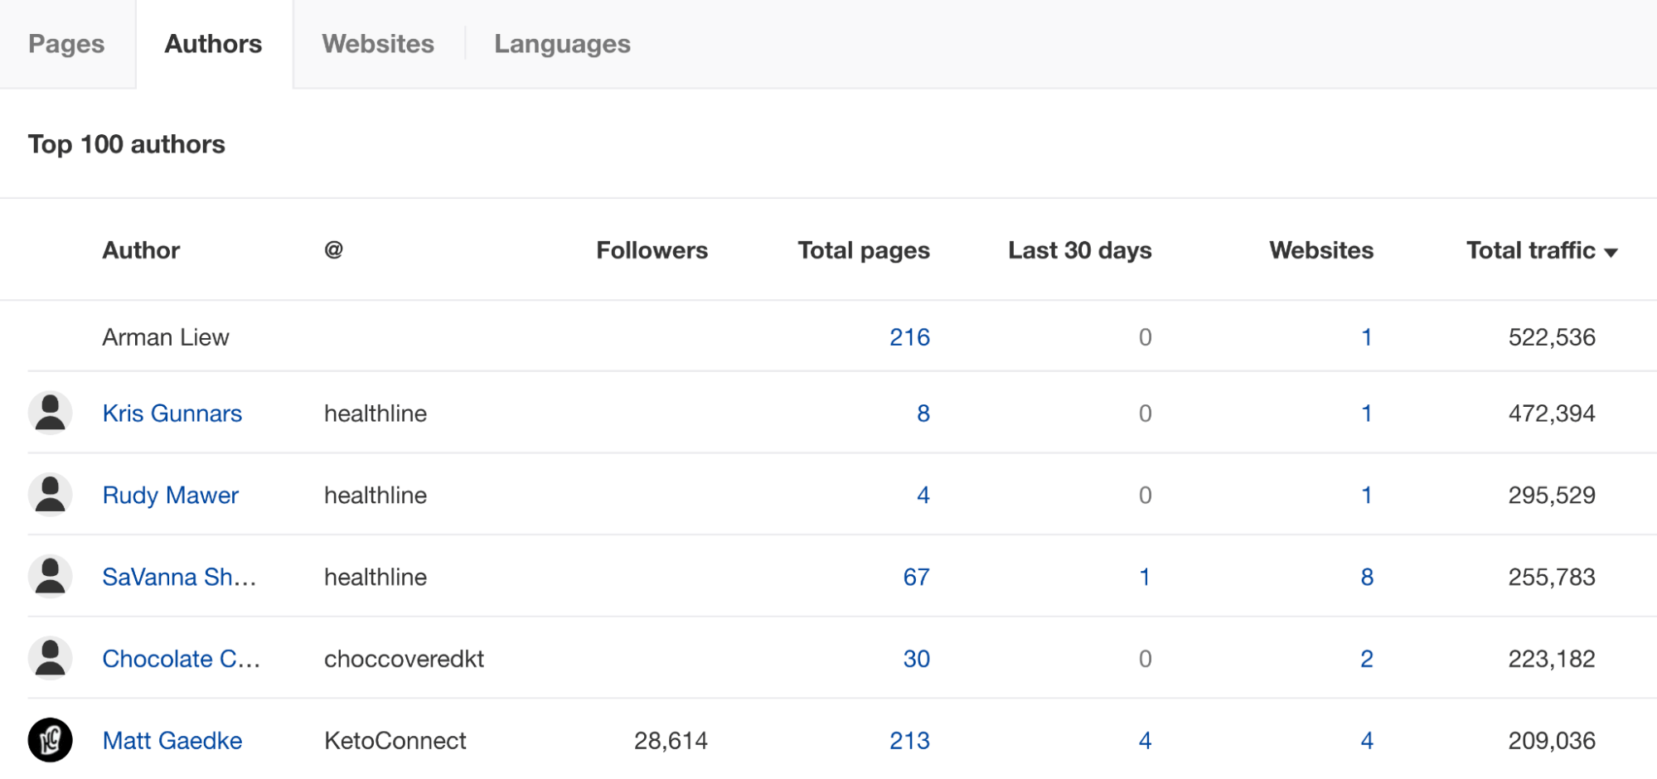
Task: Click Arman Liew's 216 total pages
Action: 912,336
